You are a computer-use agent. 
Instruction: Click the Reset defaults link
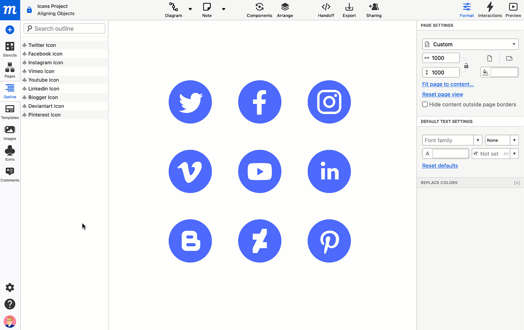coord(440,166)
